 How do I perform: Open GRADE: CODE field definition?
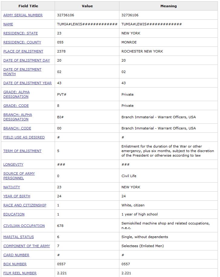pyautogui.click(x=16, y=106)
